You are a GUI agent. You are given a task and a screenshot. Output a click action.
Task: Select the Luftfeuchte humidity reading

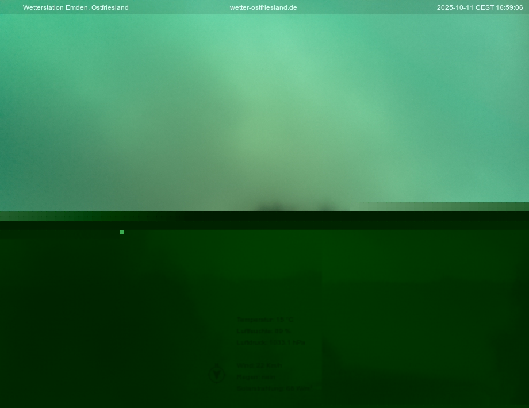coord(263,331)
